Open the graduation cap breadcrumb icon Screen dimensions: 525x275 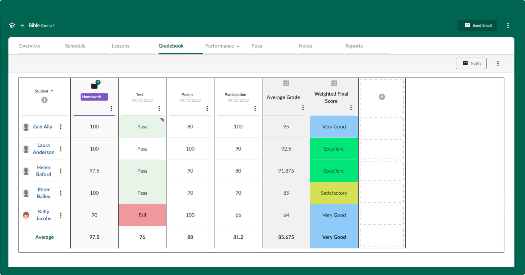[x=12, y=25]
